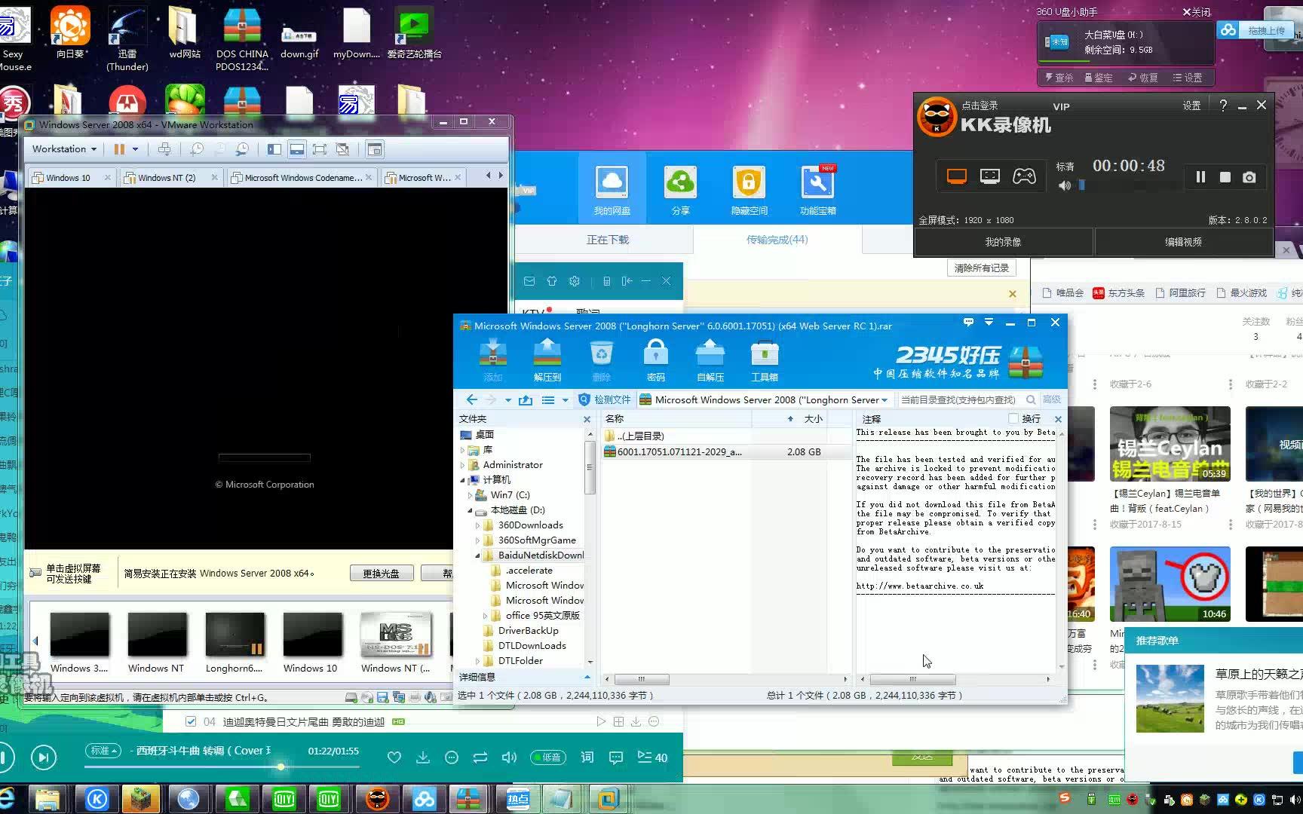Viewport: 1303px width, 814px height.
Task: Close the 文件夹 folder panel
Action: (x=587, y=419)
